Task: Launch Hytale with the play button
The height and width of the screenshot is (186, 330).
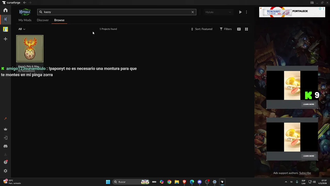Action: point(240,12)
